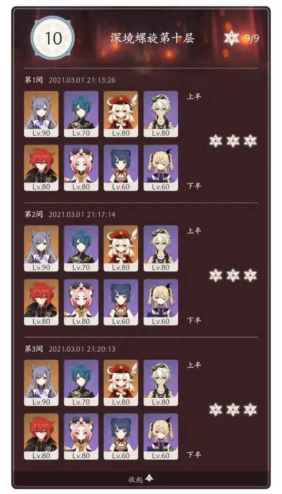This screenshot has height=494, width=282.
Task: Select Lv.80 white-haired character in chamber 1
Action: coord(161,114)
